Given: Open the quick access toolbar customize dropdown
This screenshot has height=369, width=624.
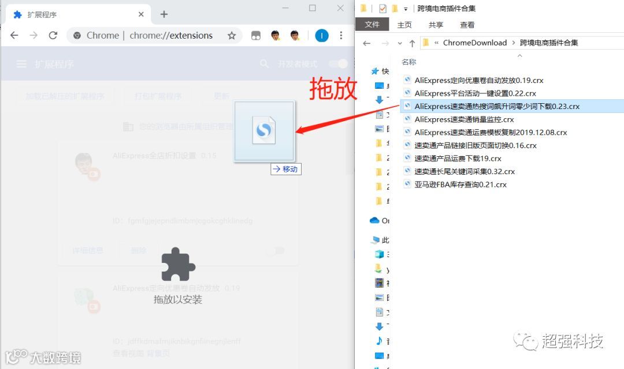Looking at the screenshot, I should pos(406,8).
